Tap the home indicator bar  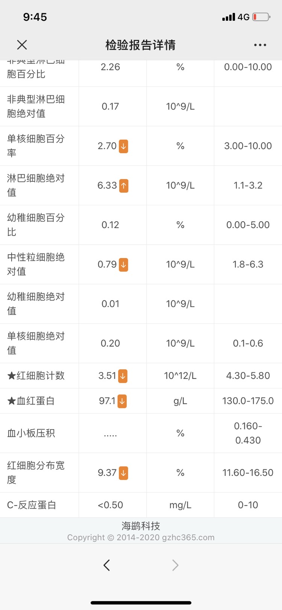pos(141,603)
